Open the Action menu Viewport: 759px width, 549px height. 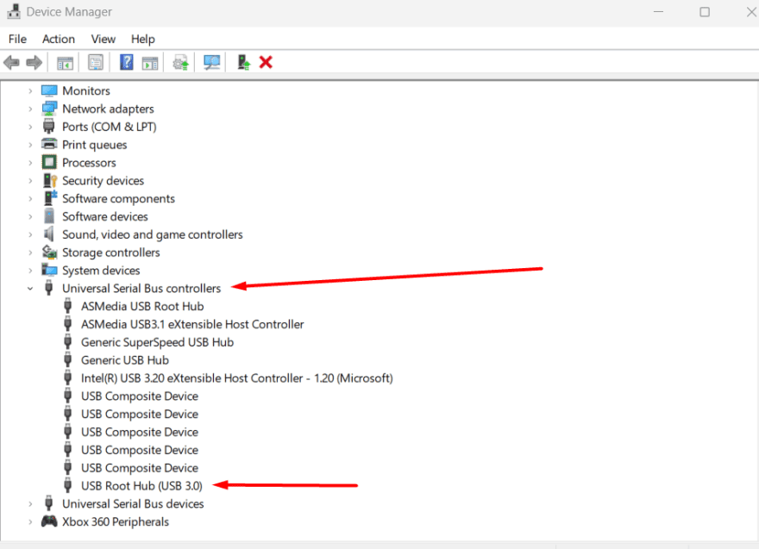pos(59,39)
